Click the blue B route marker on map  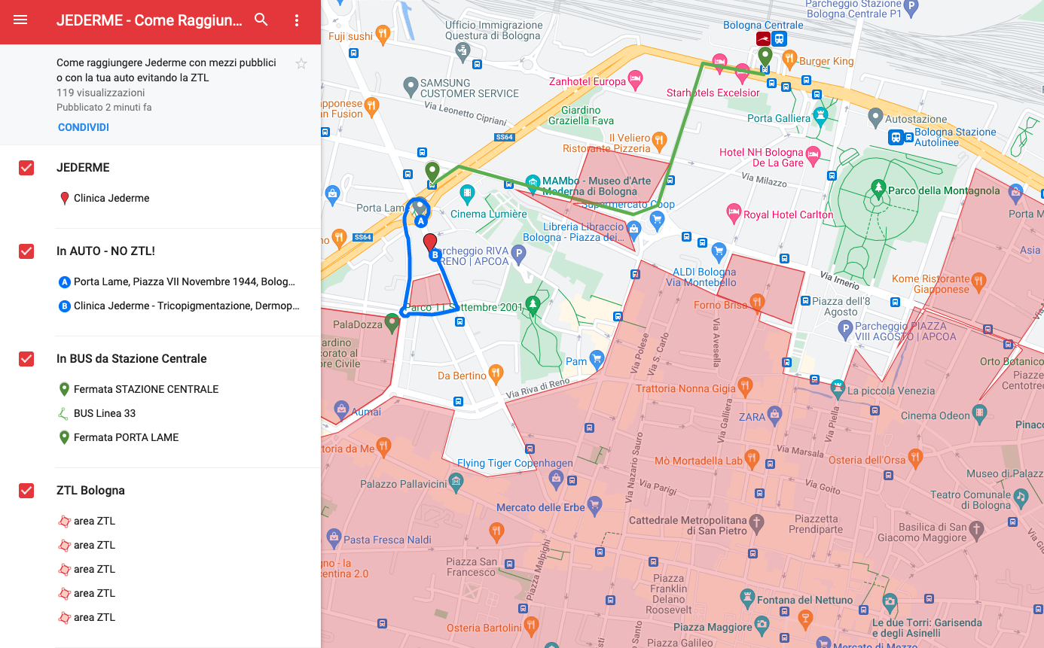(435, 255)
